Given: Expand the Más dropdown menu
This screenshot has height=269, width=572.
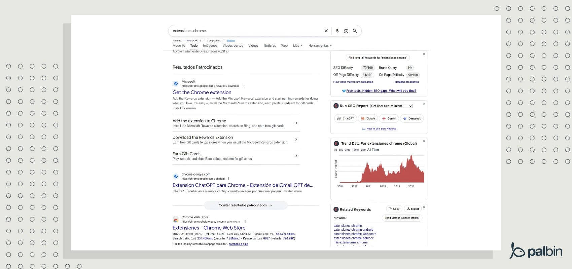Looking at the screenshot, I should tap(298, 46).
